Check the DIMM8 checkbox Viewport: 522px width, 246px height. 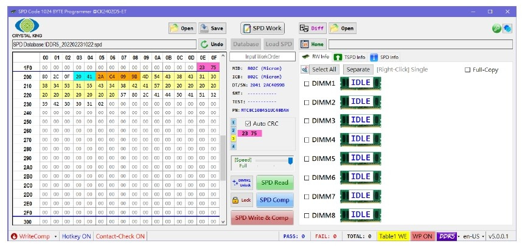point(307,216)
